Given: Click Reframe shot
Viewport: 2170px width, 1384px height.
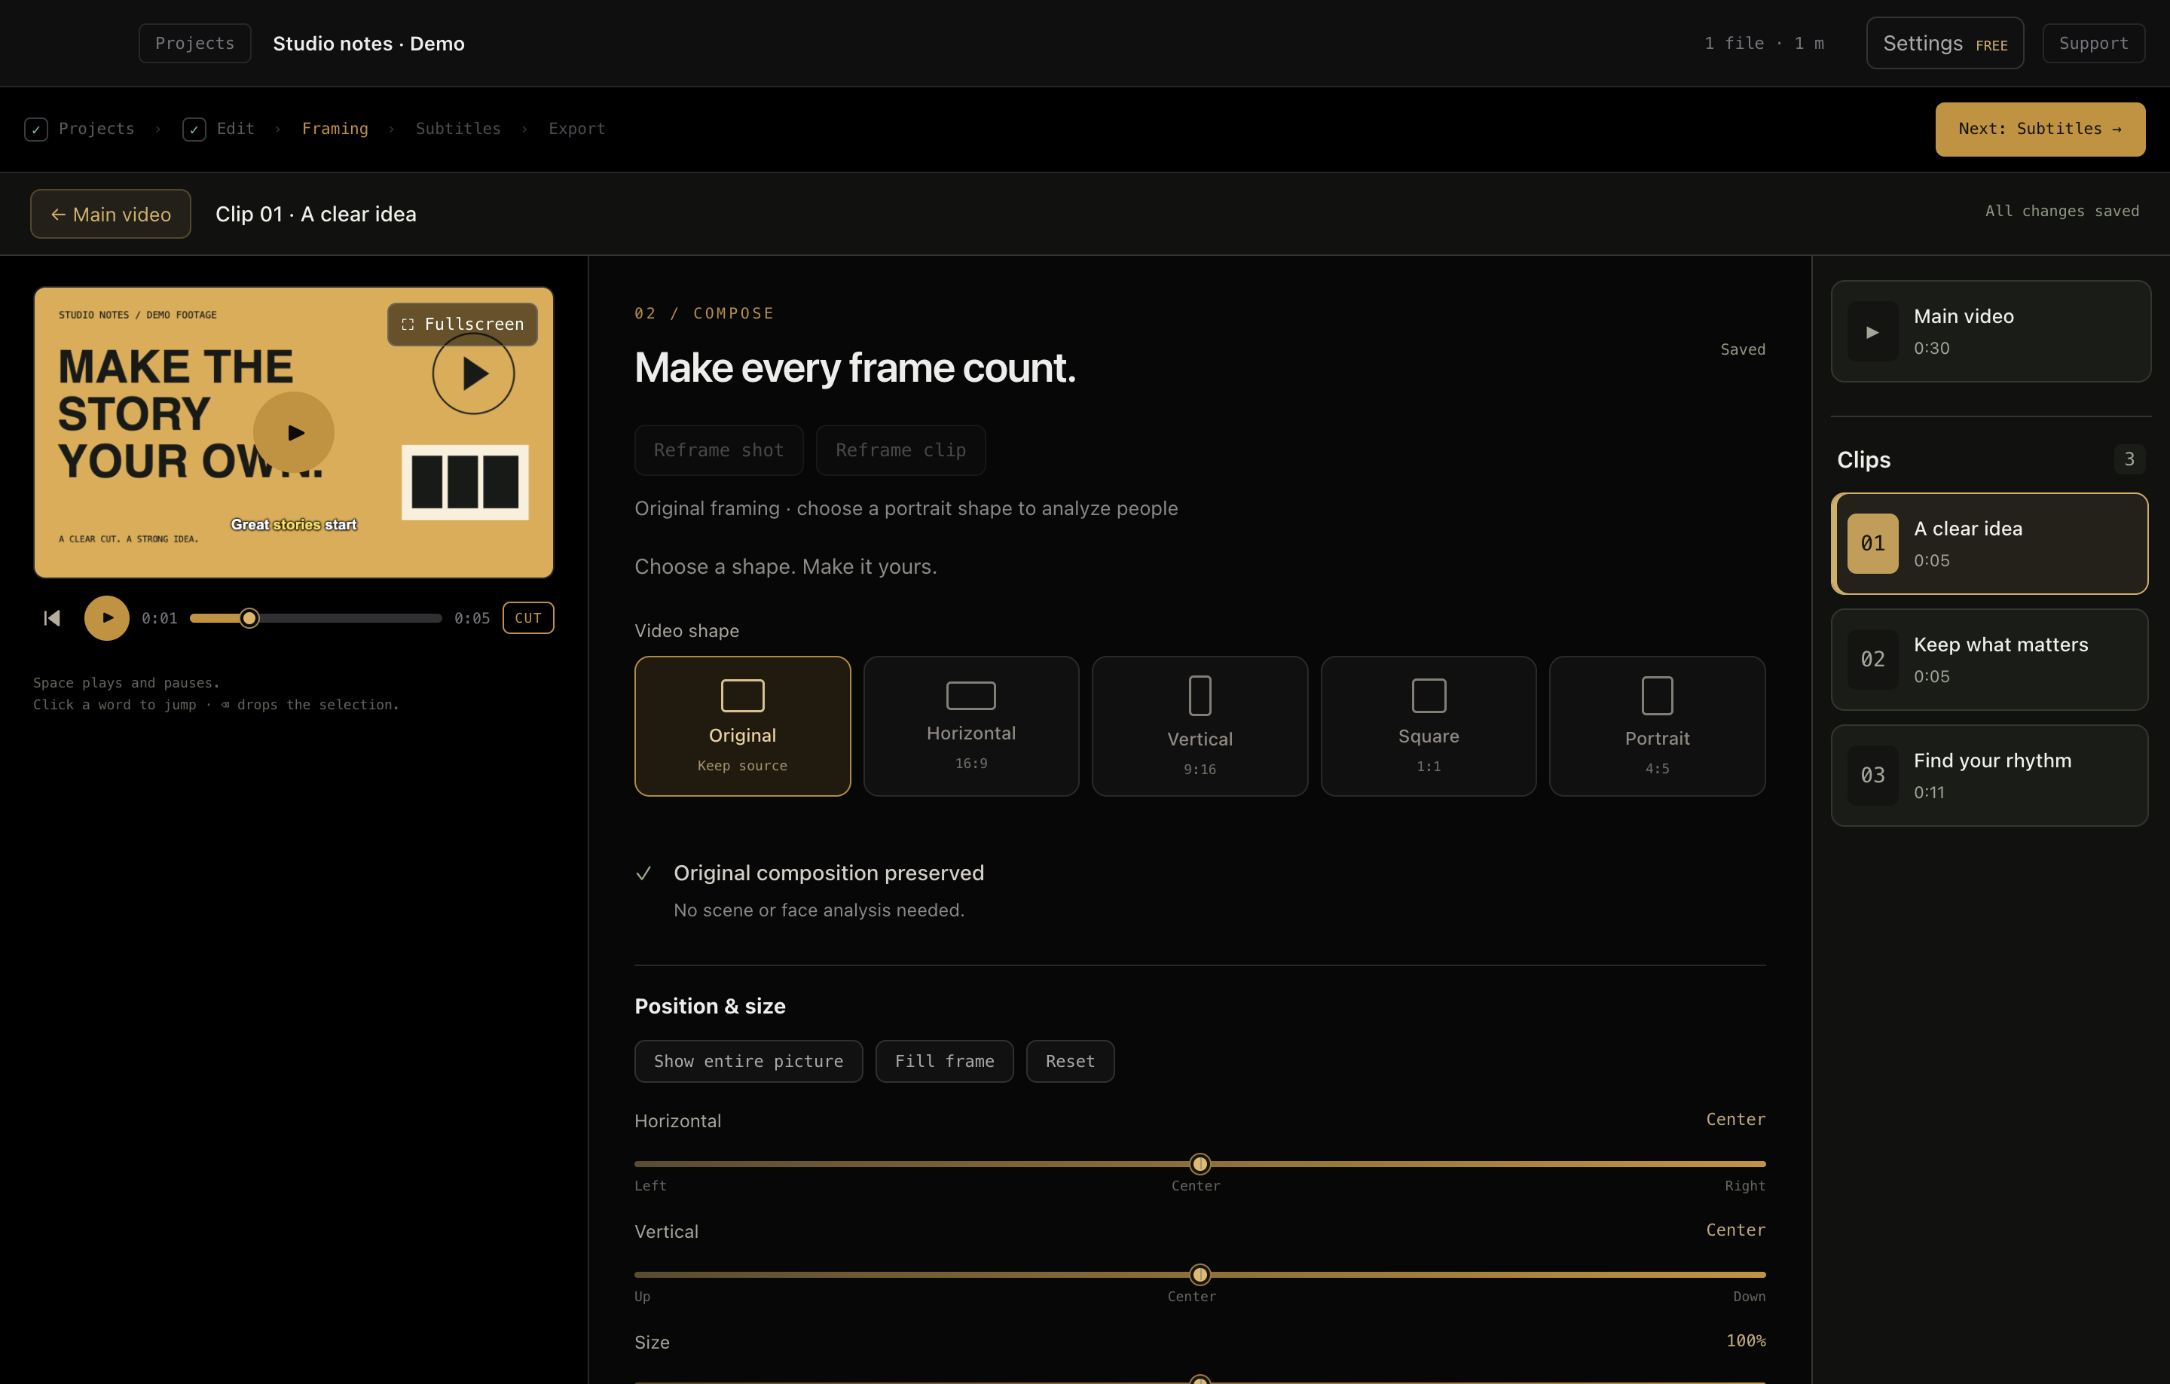Looking at the screenshot, I should tap(718, 450).
